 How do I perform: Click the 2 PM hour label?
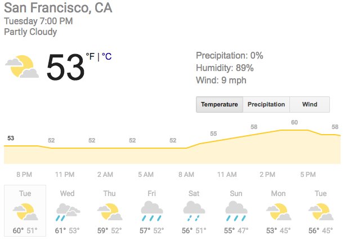tap(267, 175)
